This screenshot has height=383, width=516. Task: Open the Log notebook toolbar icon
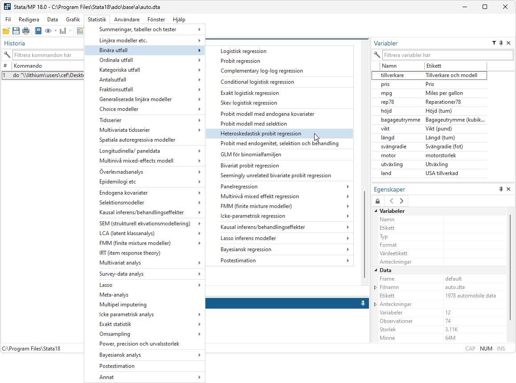pyautogui.click(x=38, y=31)
